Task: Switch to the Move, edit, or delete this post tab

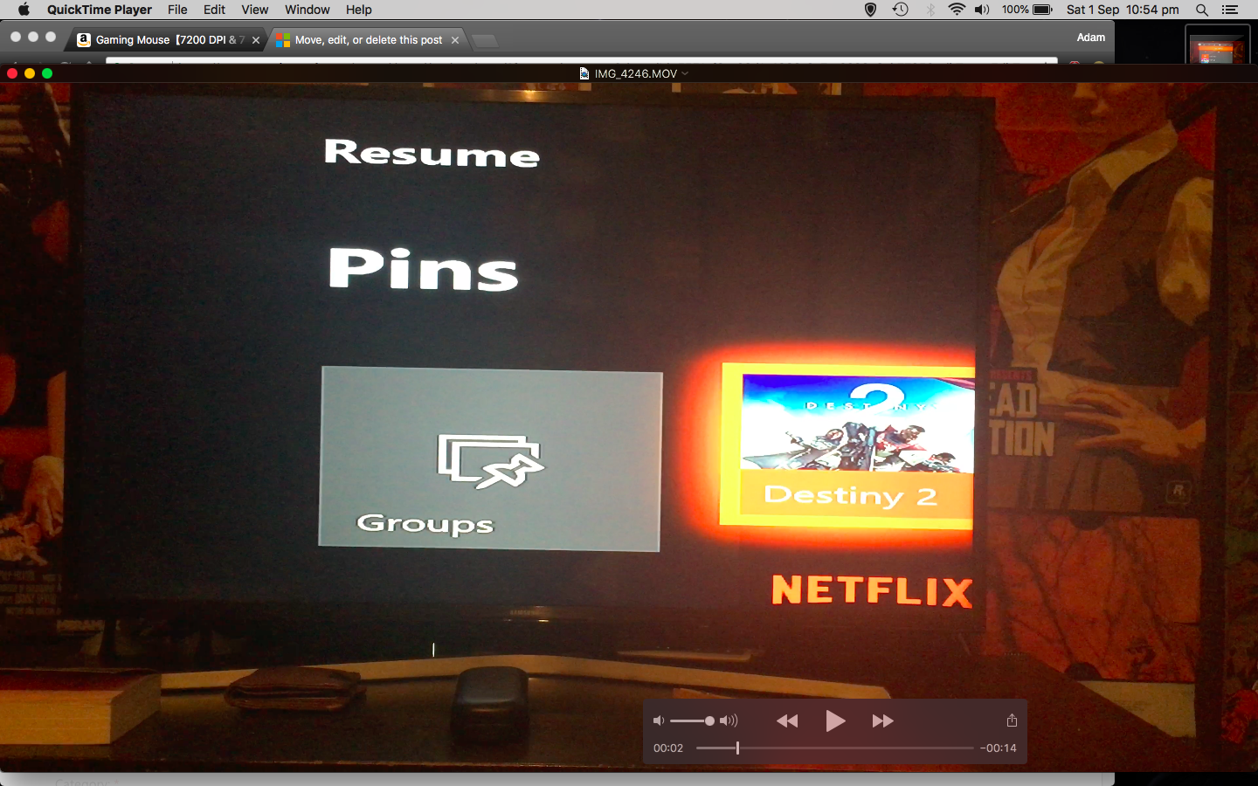Action: tap(368, 40)
